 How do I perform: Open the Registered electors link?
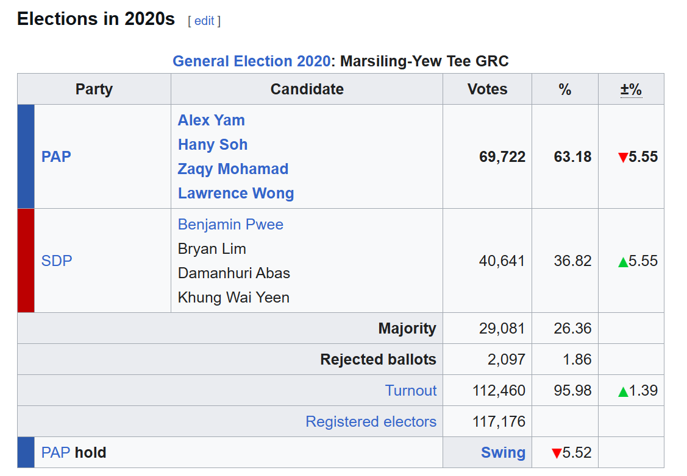point(371,422)
